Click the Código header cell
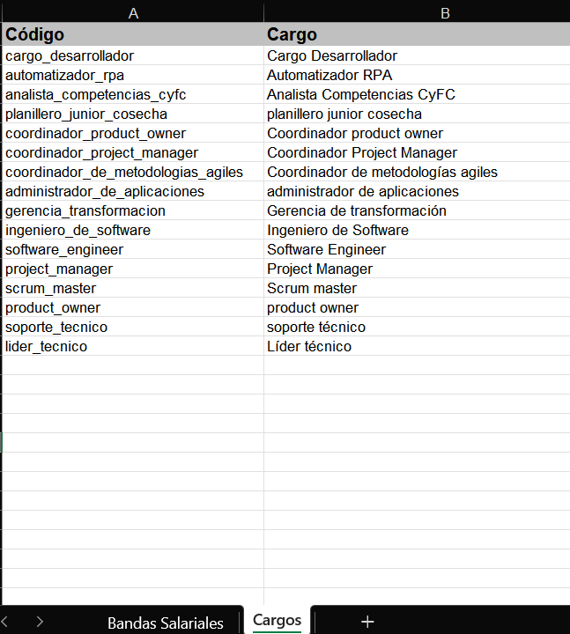 pos(133,34)
